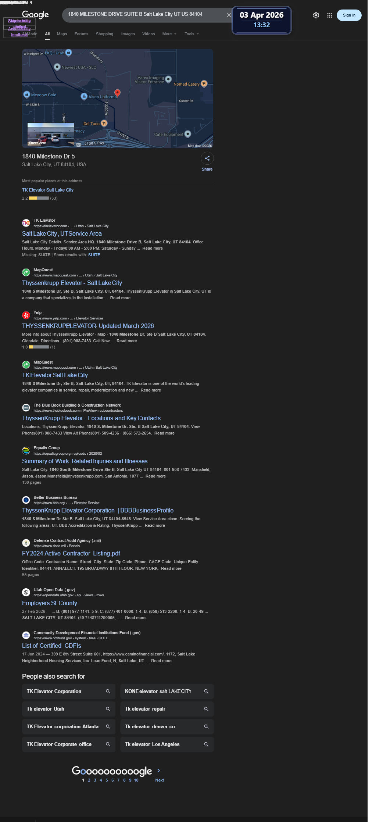
Task: Go to results page 5
Action: click(107, 780)
